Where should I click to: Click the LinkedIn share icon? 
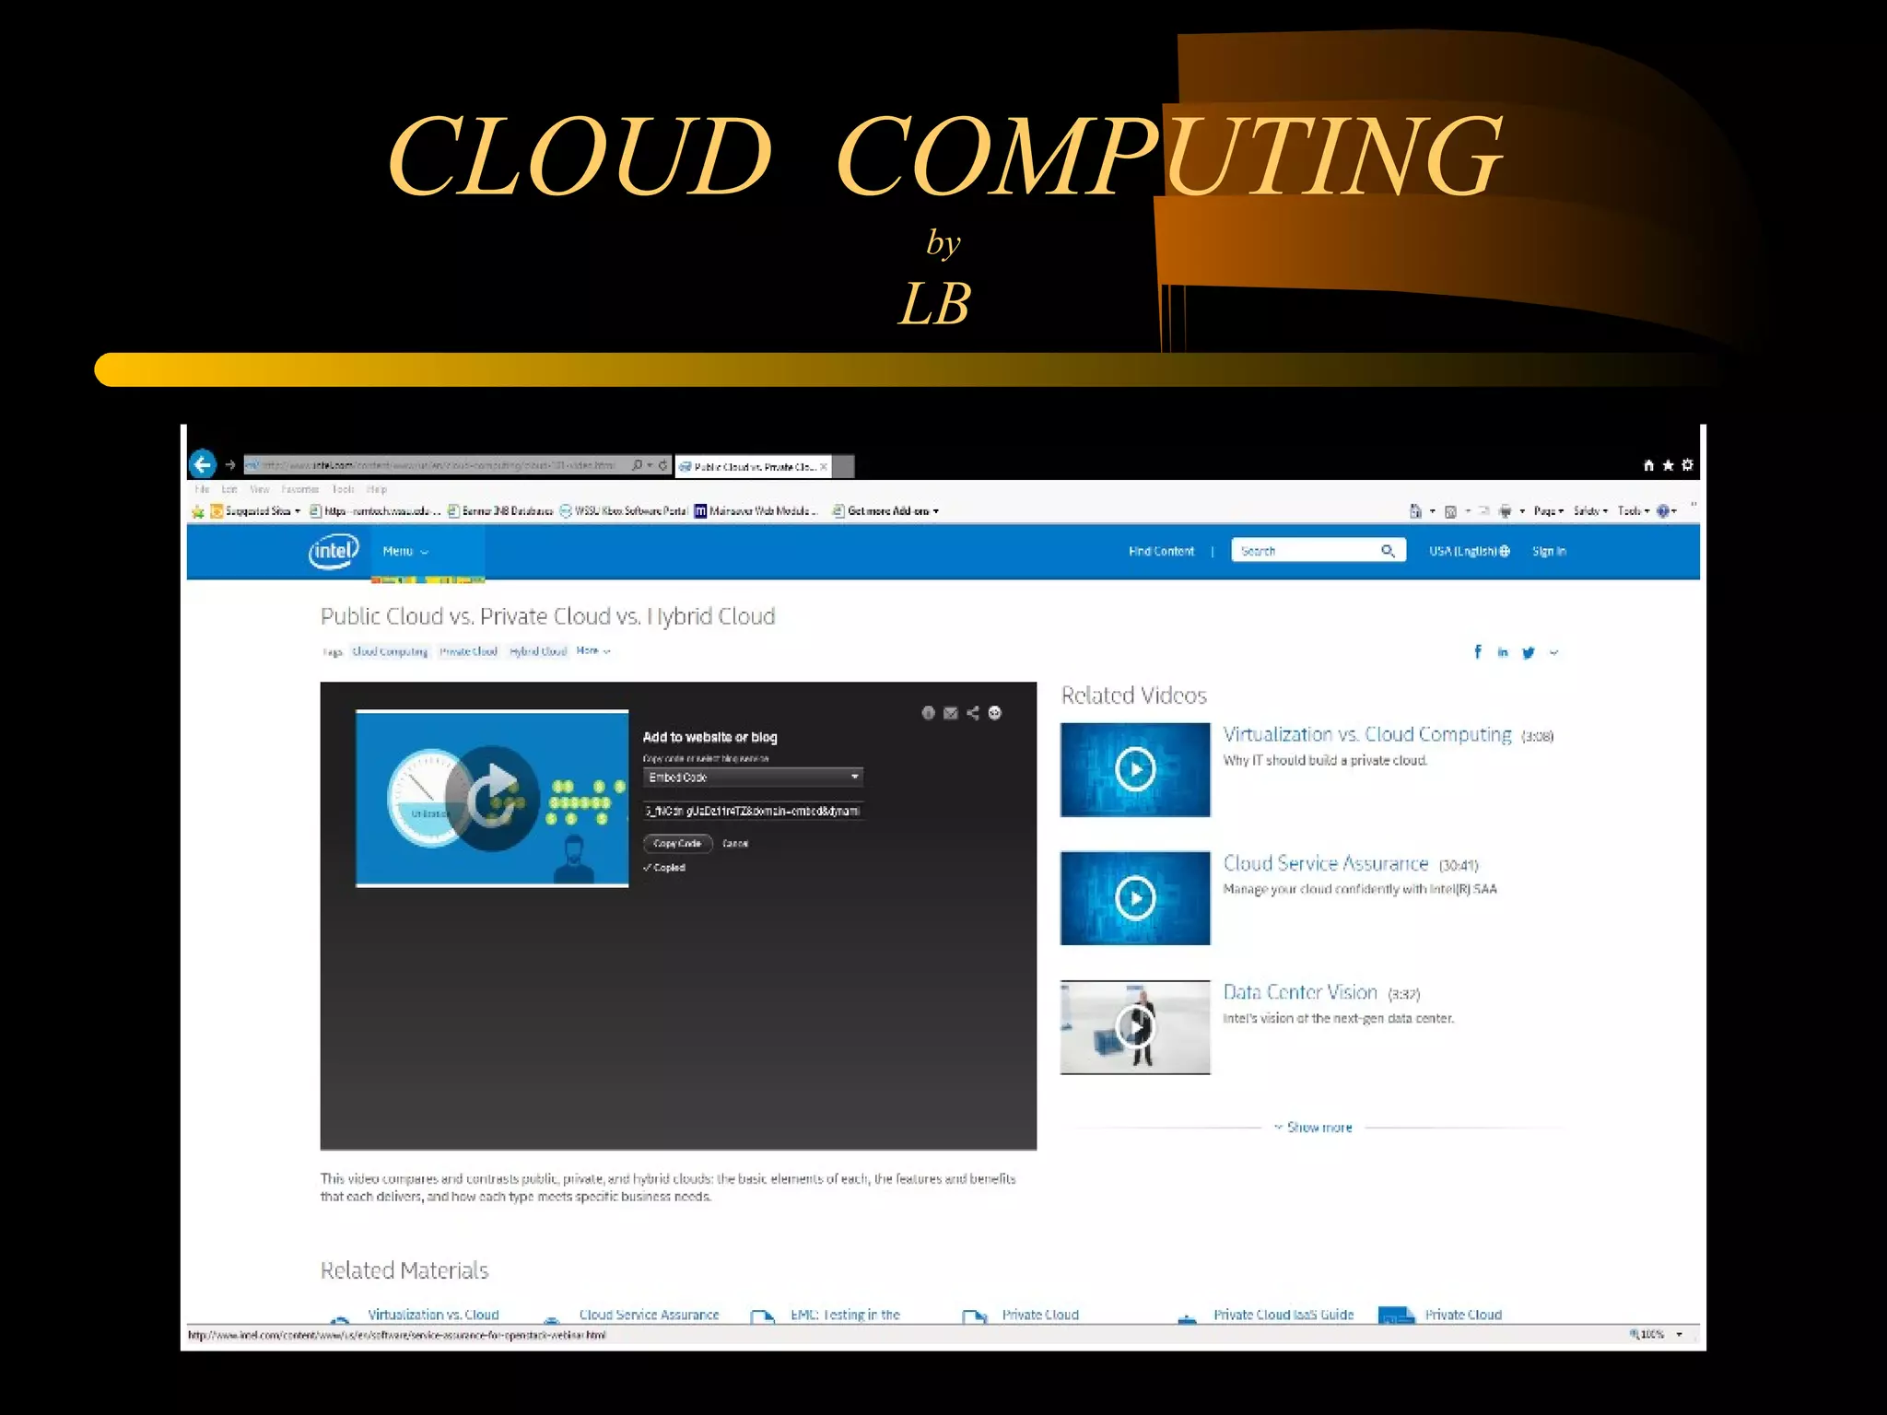click(x=1503, y=652)
